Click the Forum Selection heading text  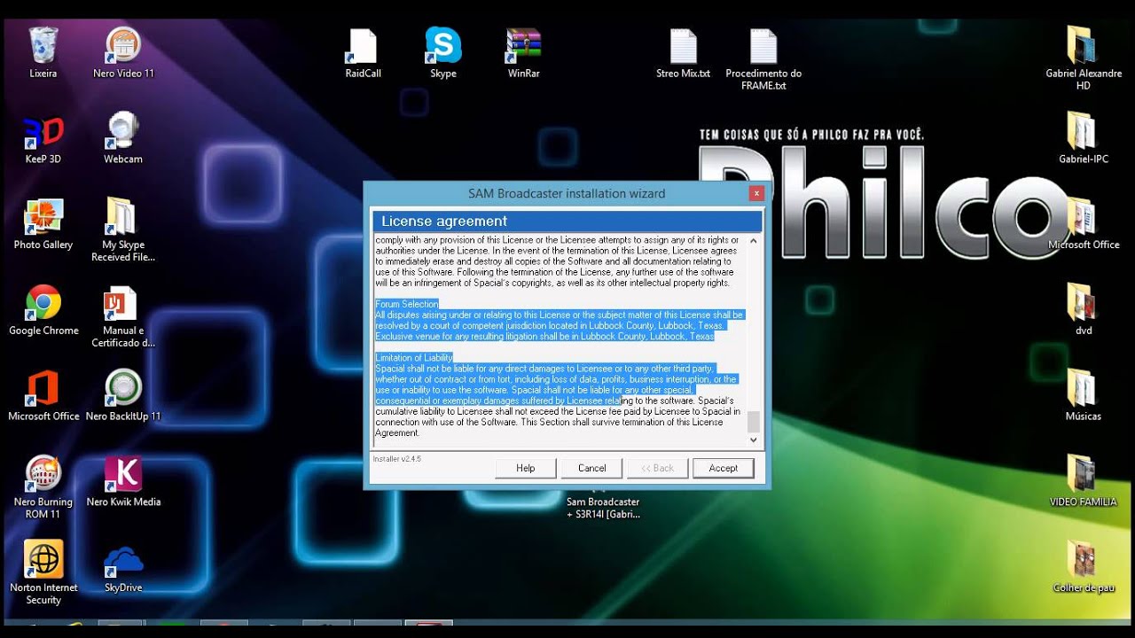click(x=407, y=304)
